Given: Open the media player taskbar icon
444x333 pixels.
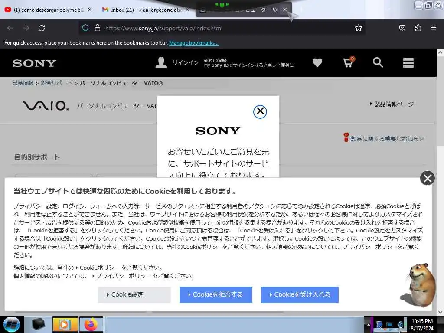Looking at the screenshot, I should [65, 324].
